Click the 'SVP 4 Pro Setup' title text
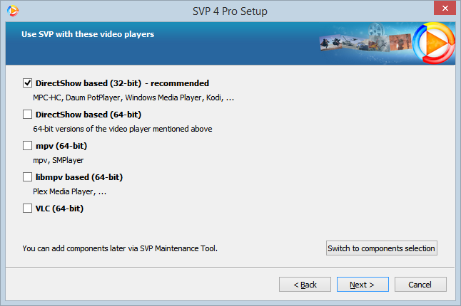 [x=230, y=11]
